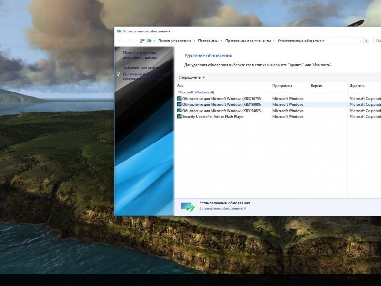Viewport: 381px width, 286px height.
Task: Click the icon of update KB3216755
Action: (x=180, y=99)
